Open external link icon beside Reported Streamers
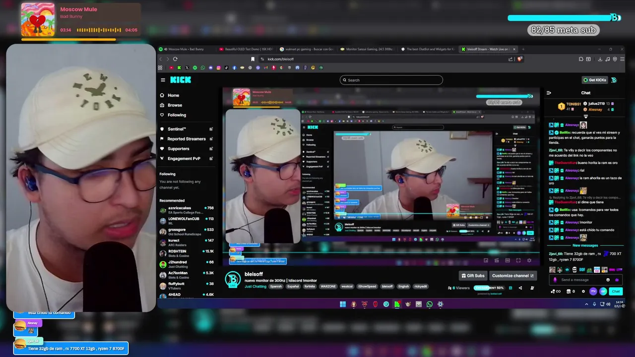The height and width of the screenshot is (357, 635). 211,139
